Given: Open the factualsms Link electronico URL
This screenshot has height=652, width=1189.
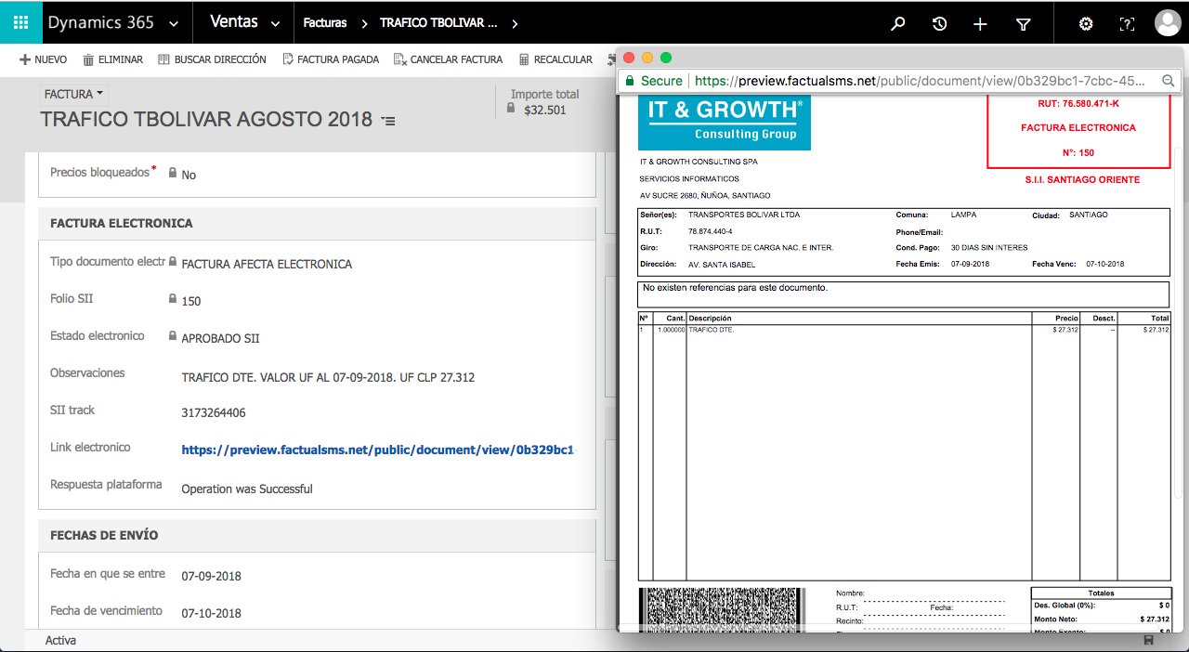Looking at the screenshot, I should click(377, 450).
